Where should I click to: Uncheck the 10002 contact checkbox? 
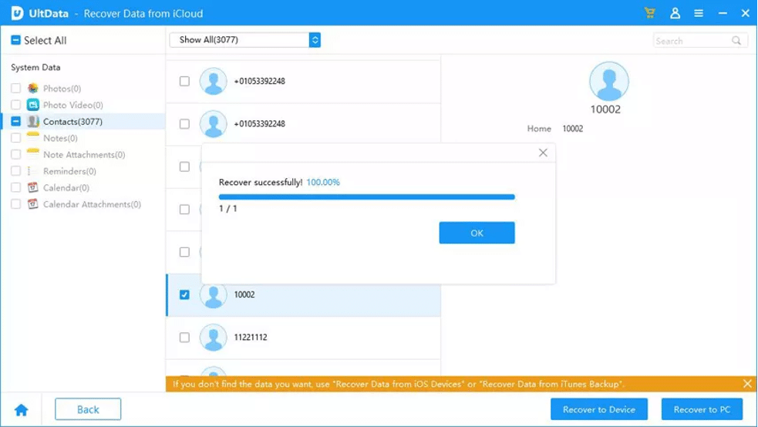click(x=184, y=294)
